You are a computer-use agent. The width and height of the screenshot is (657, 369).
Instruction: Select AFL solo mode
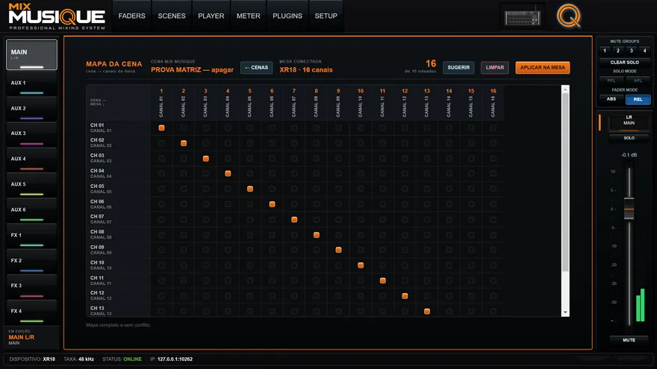(x=638, y=81)
